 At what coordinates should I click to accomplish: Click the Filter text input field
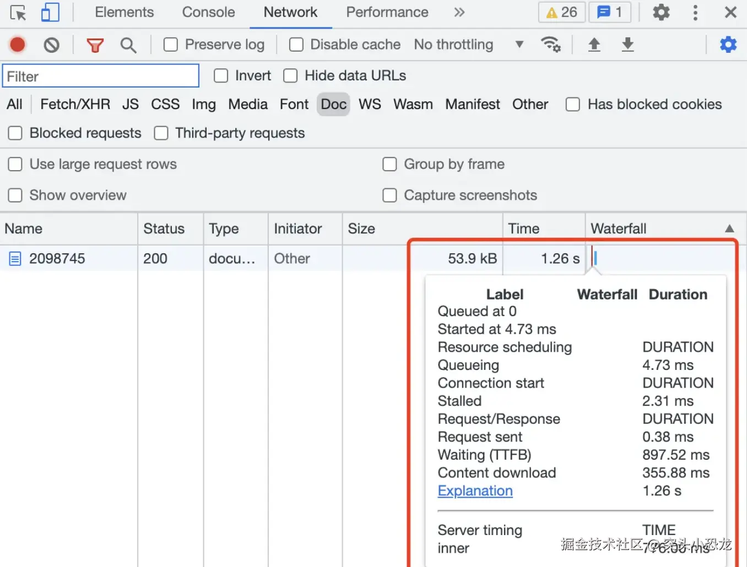pyautogui.click(x=101, y=76)
